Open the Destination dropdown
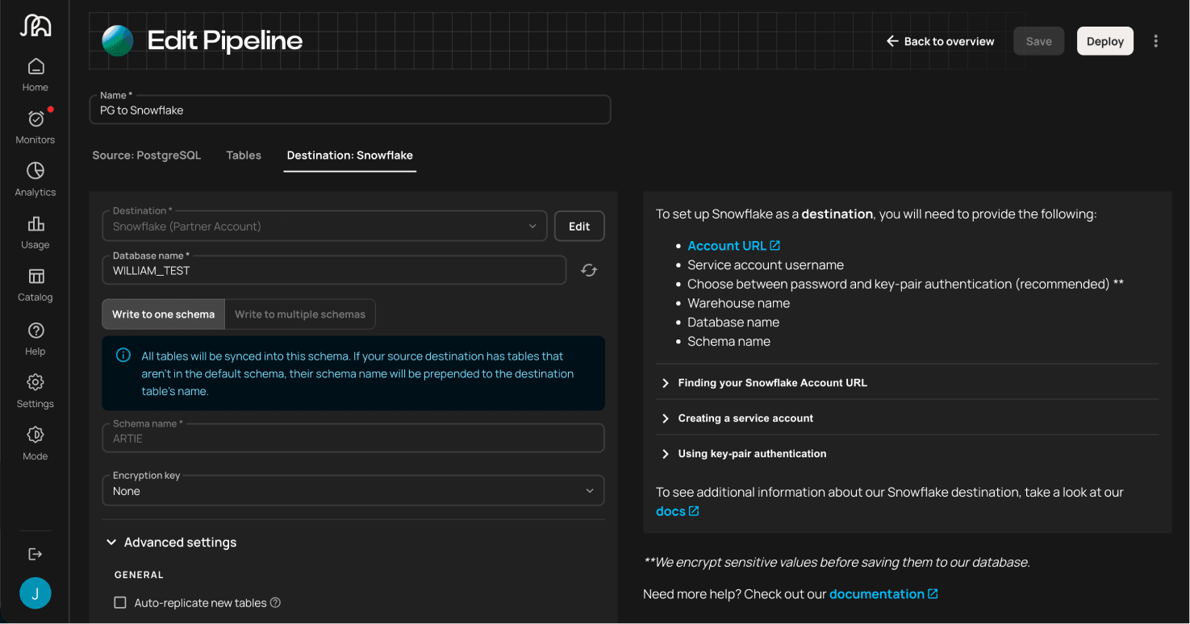The height and width of the screenshot is (624, 1190). pyautogui.click(x=324, y=226)
